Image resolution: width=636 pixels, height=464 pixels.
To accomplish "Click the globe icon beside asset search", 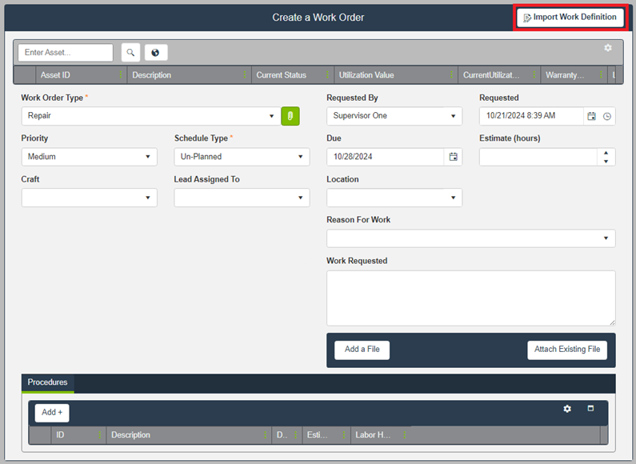I will tap(155, 53).
